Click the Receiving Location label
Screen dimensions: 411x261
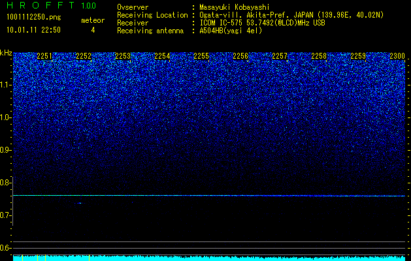(x=152, y=15)
